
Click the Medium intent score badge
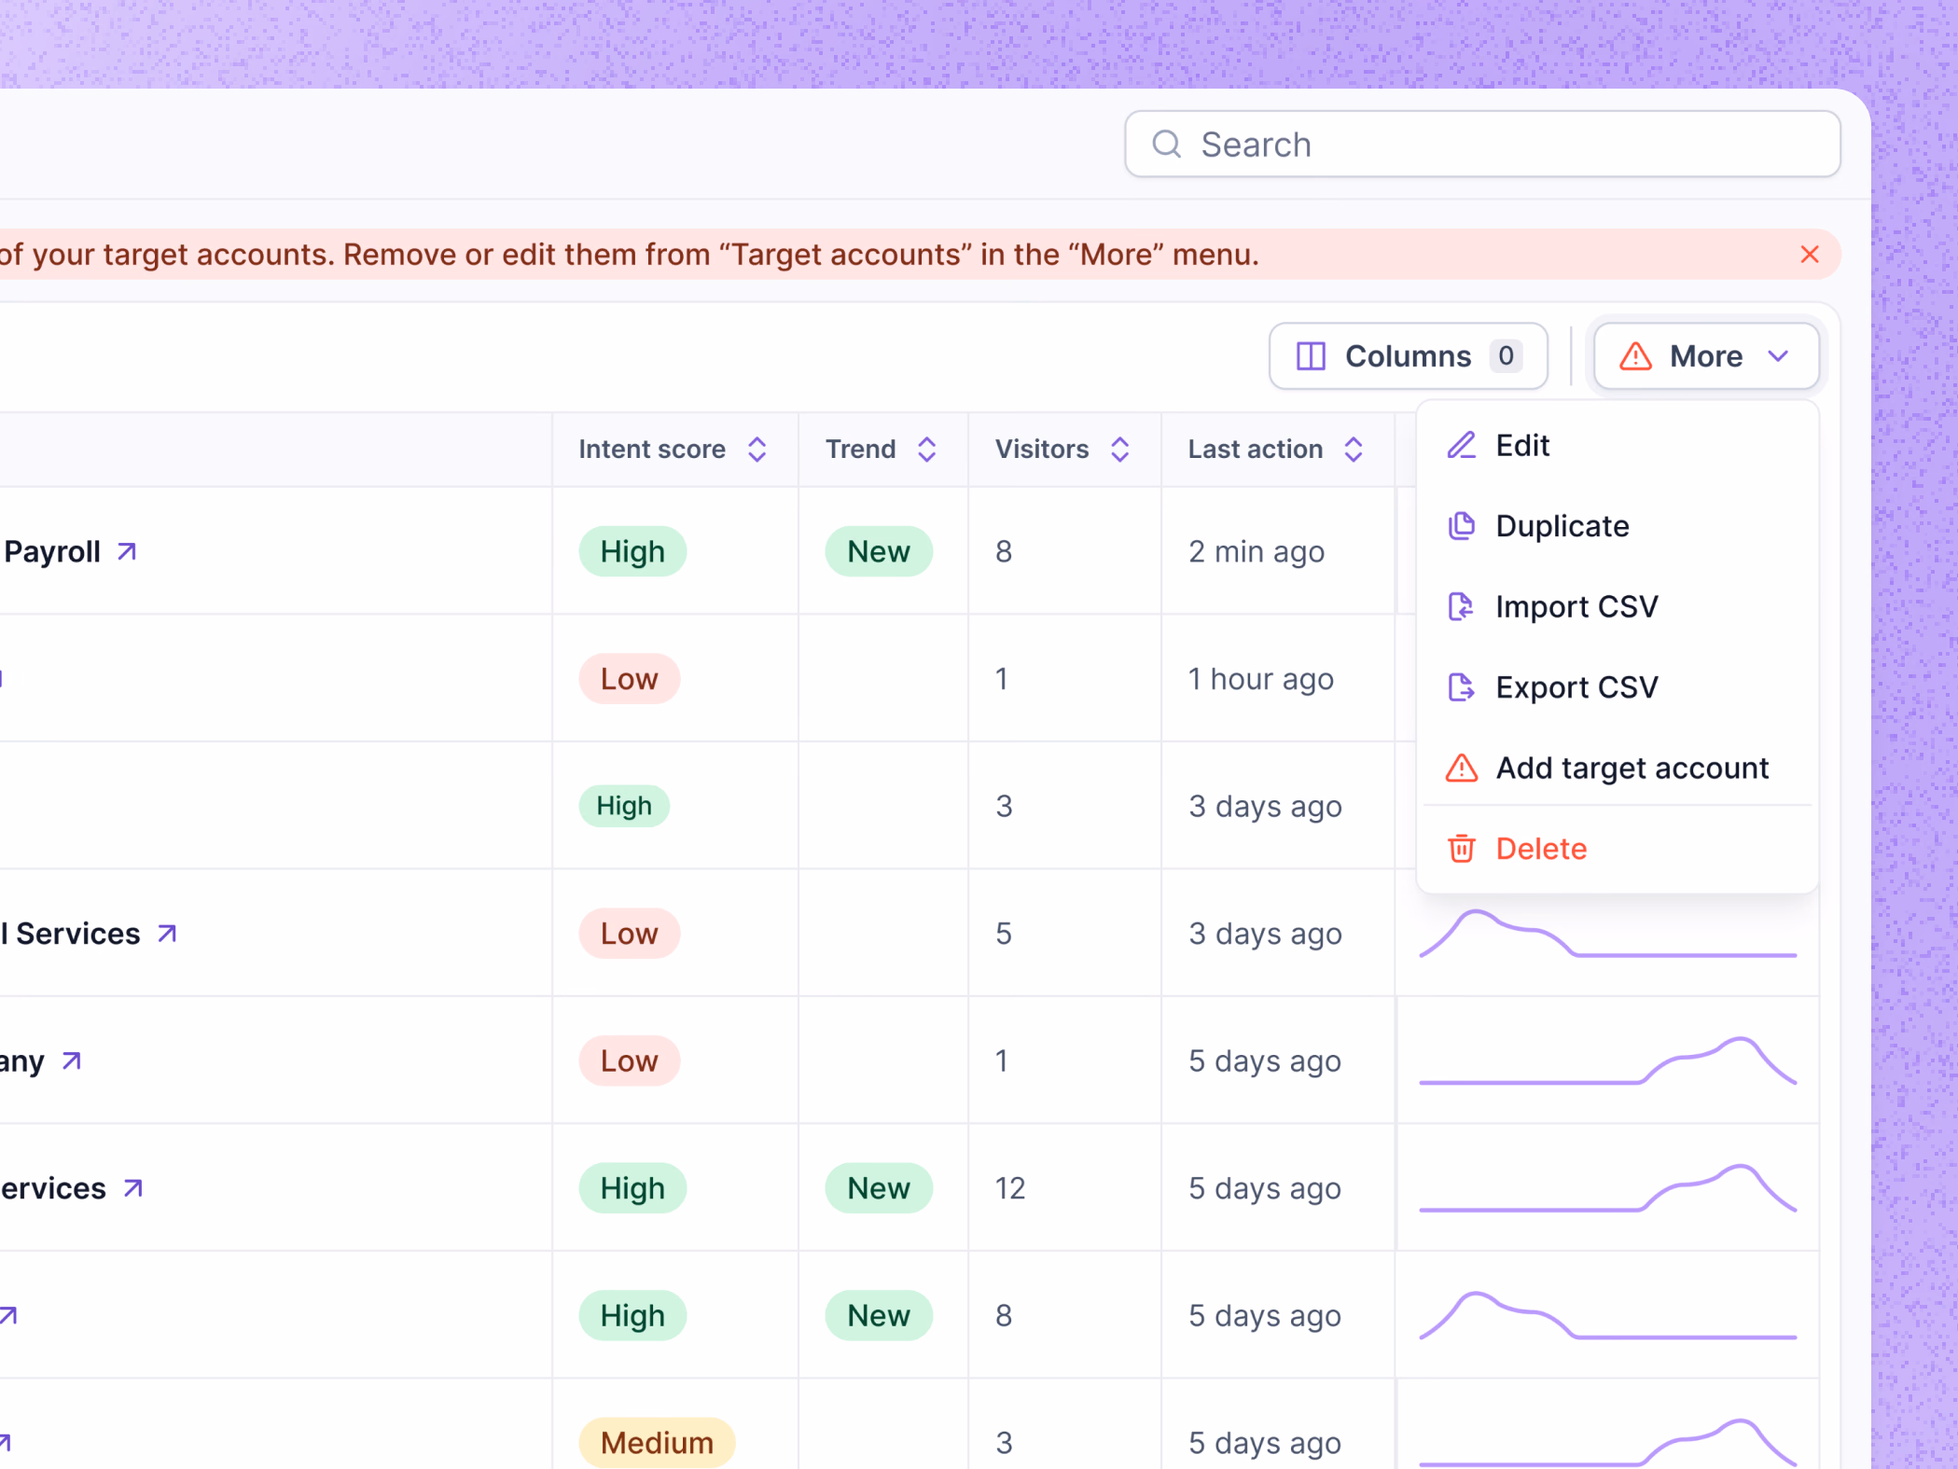click(x=657, y=1443)
